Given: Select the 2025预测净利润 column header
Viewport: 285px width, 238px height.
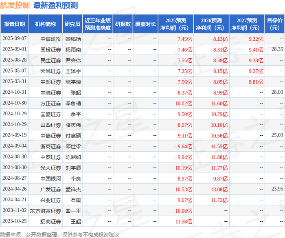Looking at the screenshot, I should pyautogui.click(x=176, y=24).
